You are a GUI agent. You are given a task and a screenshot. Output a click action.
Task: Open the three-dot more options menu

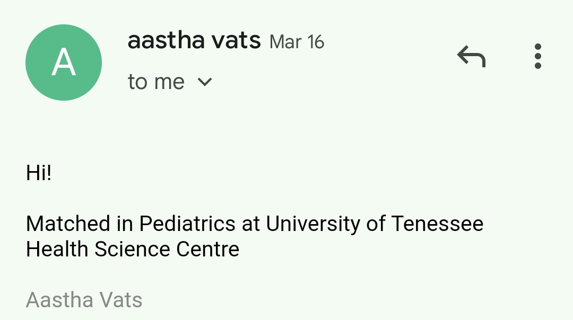537,56
